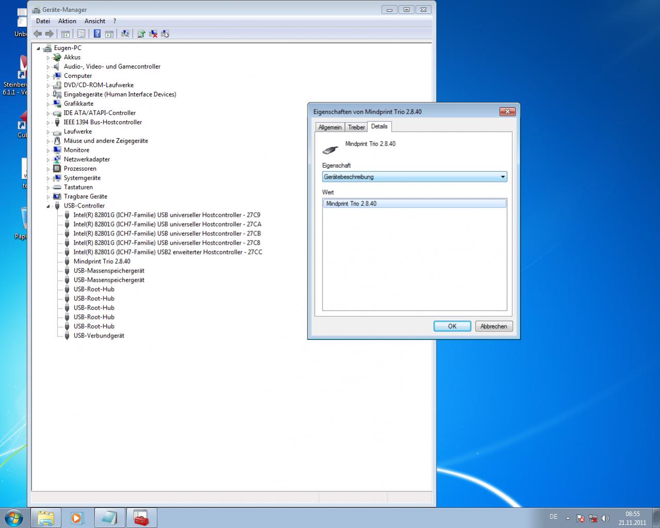Image resolution: width=660 pixels, height=528 pixels.
Task: Click the Mäuse und andere Zeigegeräte mouse icon
Action: click(x=57, y=141)
